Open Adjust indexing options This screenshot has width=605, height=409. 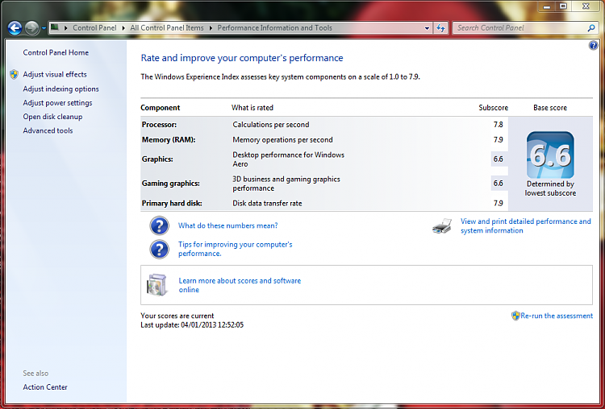point(61,89)
